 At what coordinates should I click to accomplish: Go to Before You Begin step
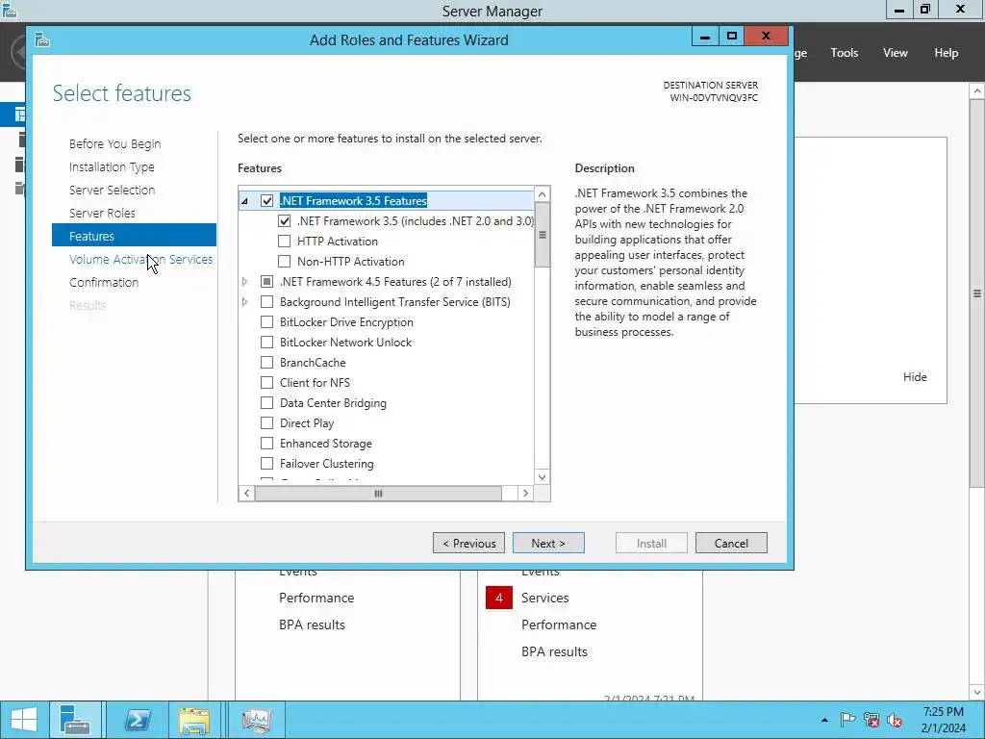tap(115, 144)
